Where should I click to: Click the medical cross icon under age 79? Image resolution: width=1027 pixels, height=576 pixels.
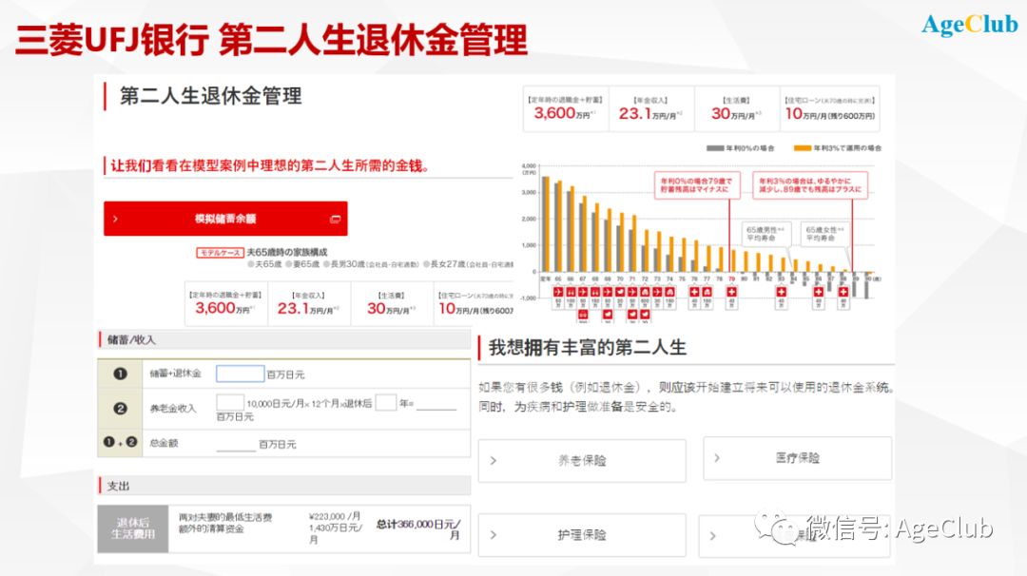[x=731, y=290]
